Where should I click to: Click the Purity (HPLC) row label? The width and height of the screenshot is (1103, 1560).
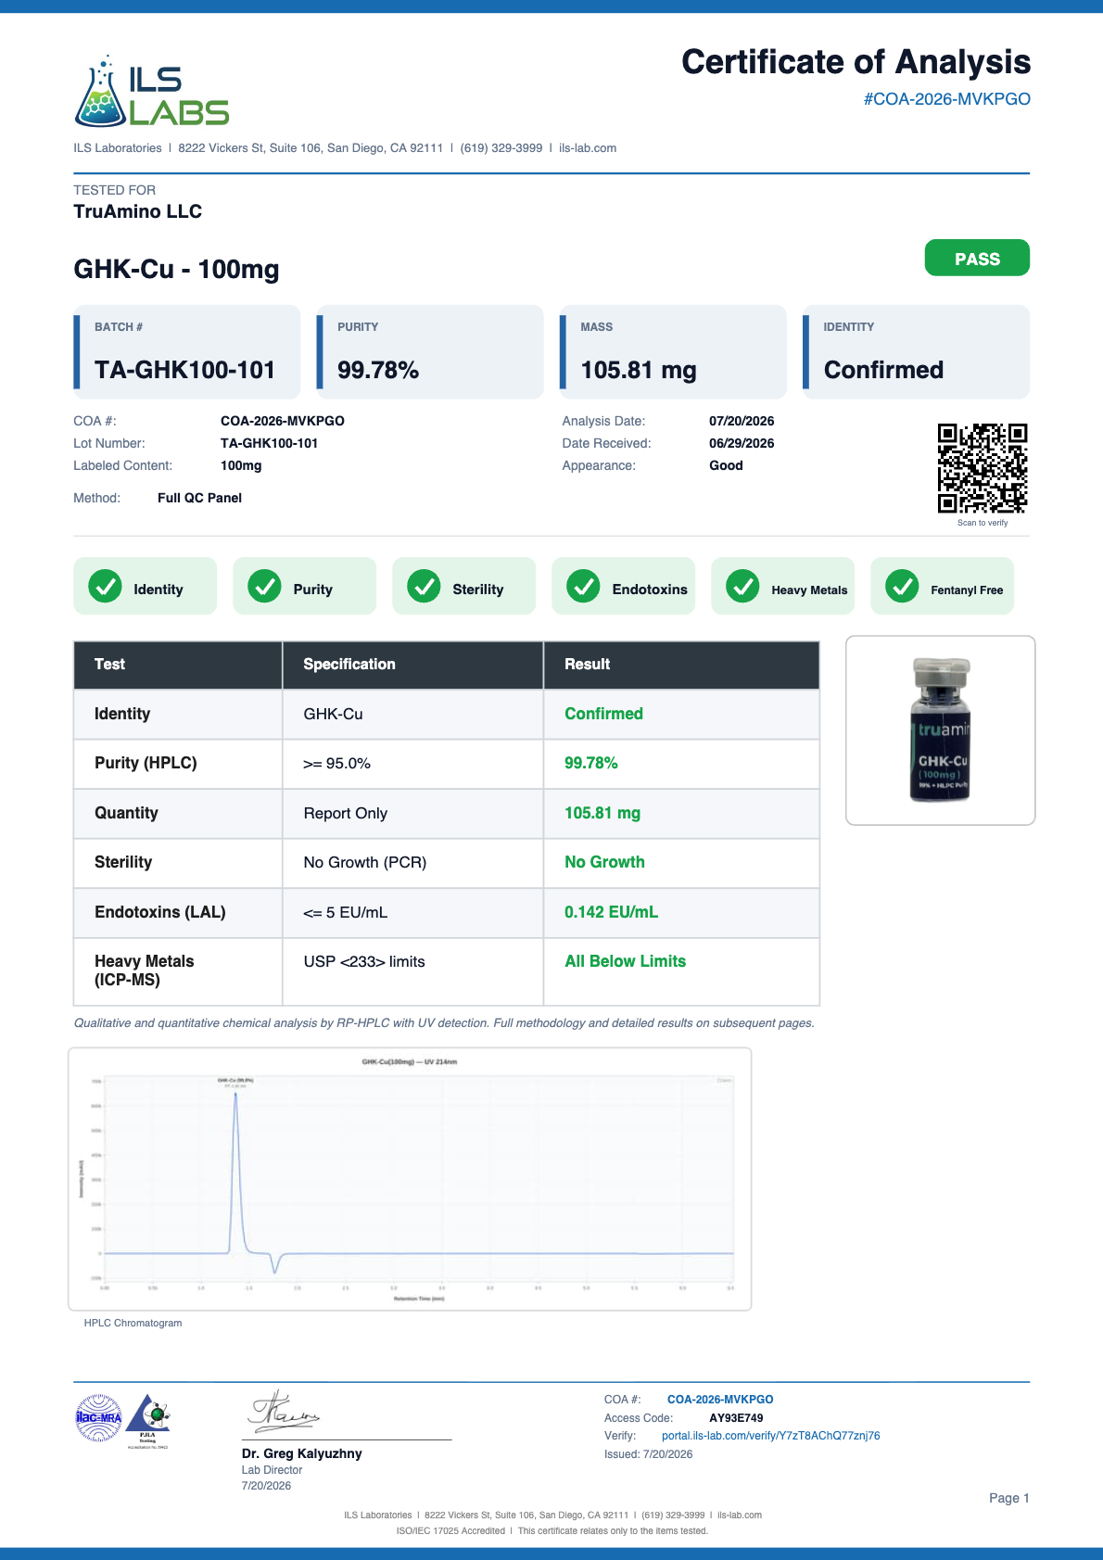coord(146,763)
